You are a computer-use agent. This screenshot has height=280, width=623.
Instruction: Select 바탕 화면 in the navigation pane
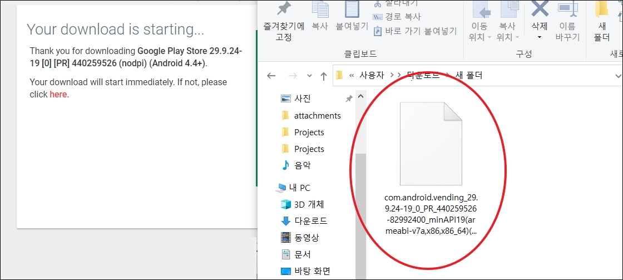click(x=306, y=271)
